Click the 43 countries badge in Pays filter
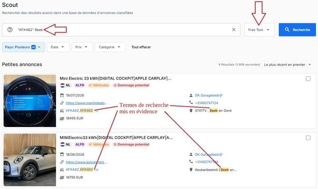 pos(33,47)
